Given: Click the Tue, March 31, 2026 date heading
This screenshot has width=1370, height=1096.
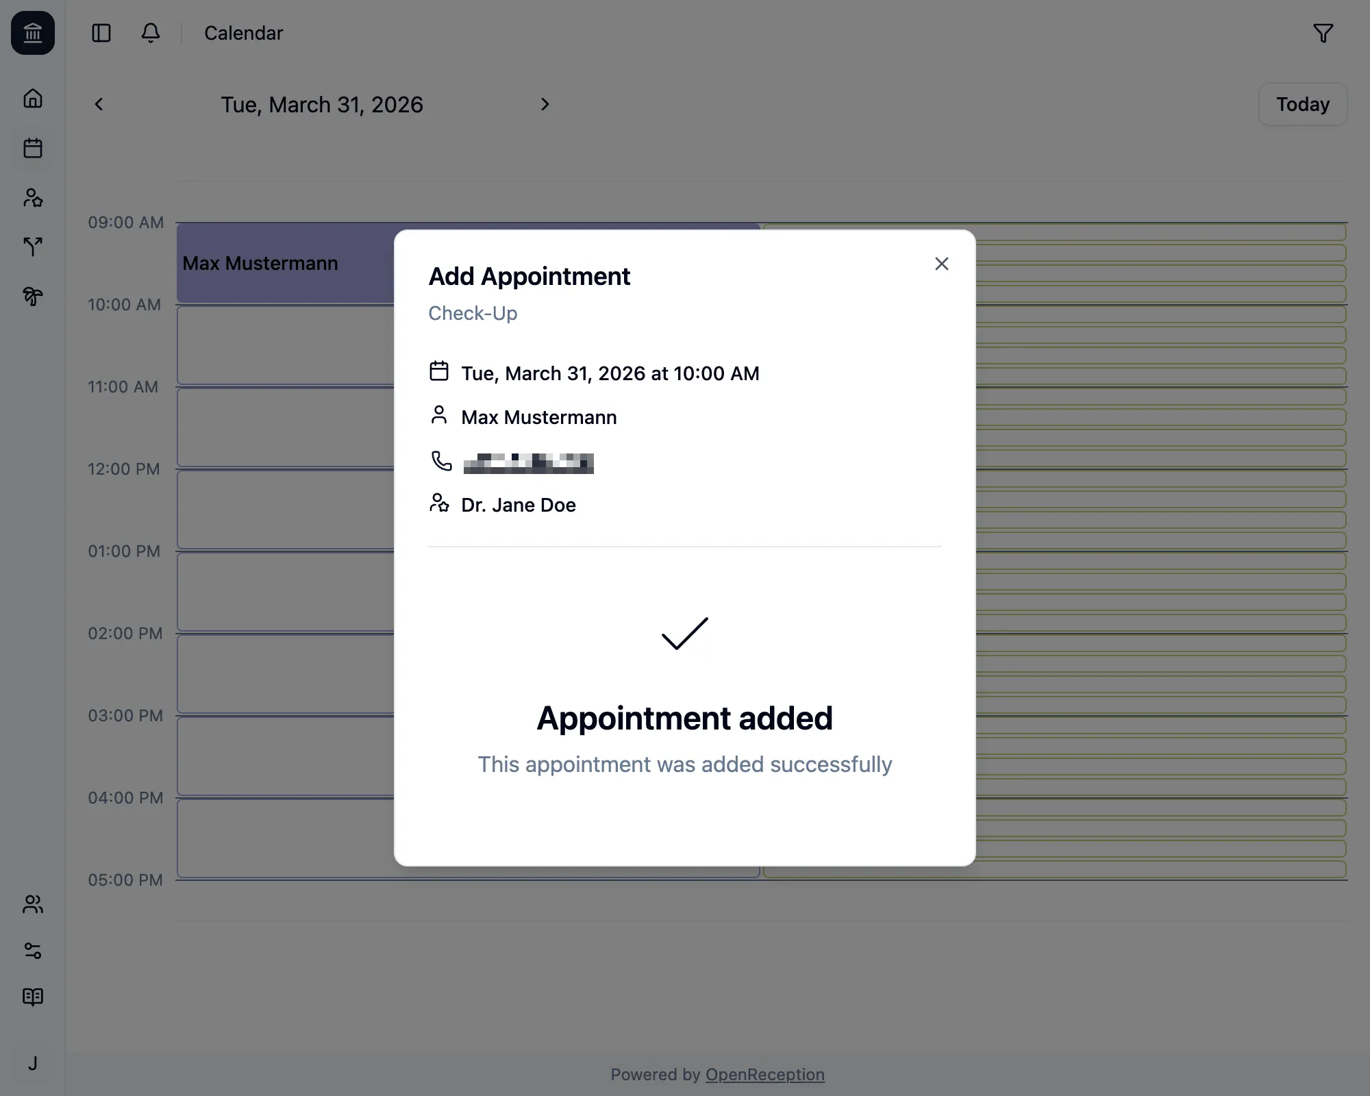Looking at the screenshot, I should 322,105.
